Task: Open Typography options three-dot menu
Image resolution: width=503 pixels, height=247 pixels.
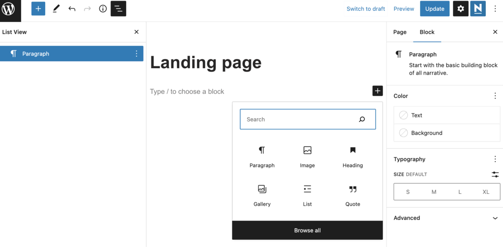Action: point(495,159)
